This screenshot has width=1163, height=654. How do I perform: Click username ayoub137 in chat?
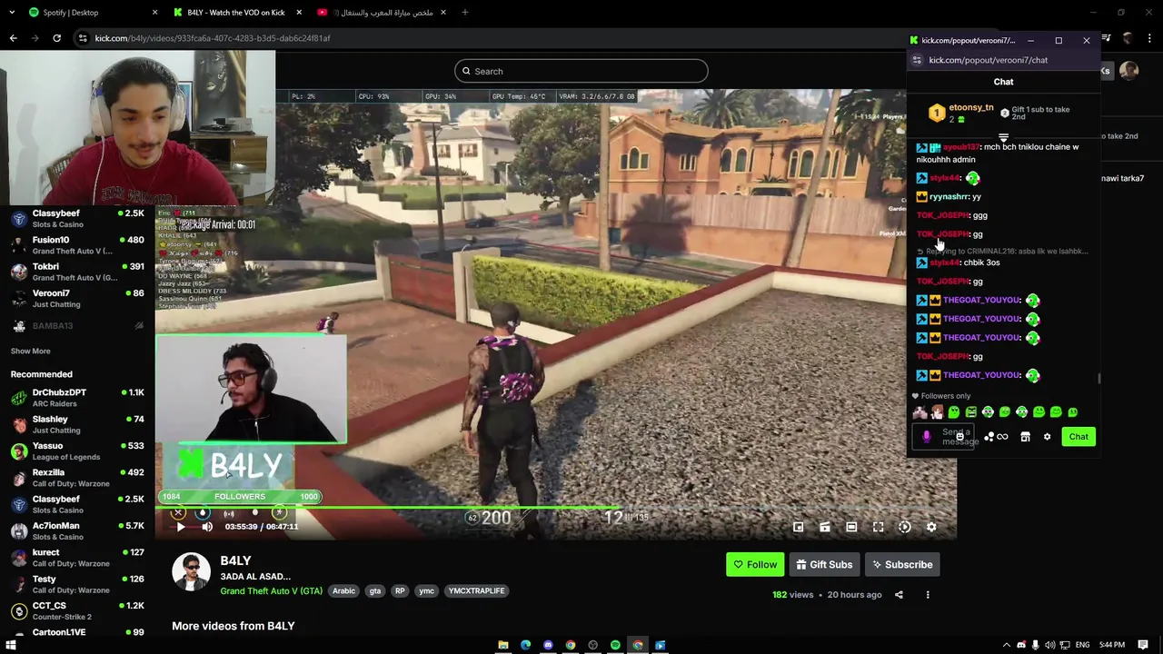click(x=961, y=147)
